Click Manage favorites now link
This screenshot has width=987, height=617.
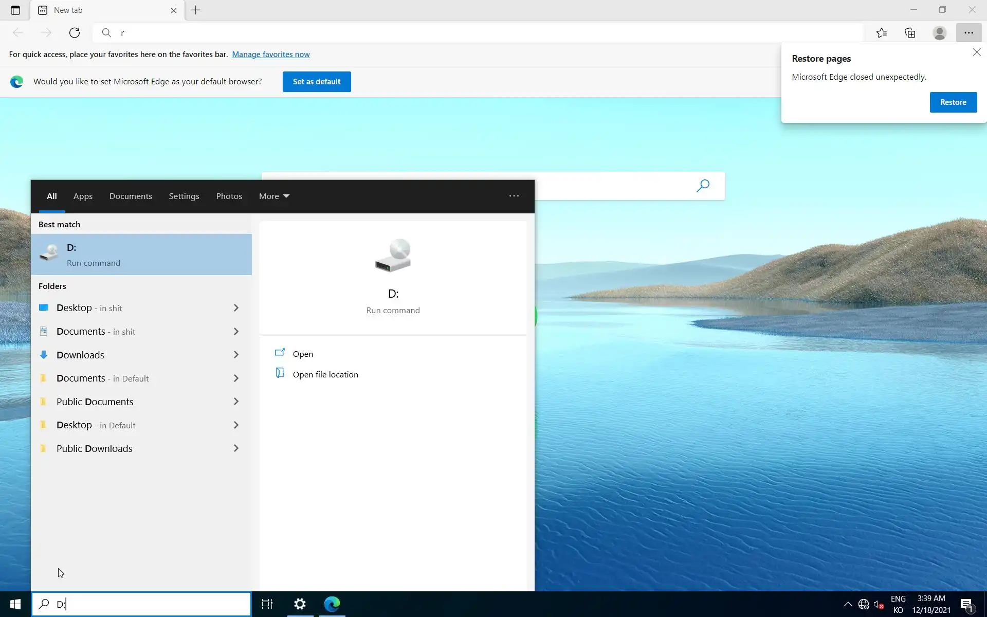[x=270, y=55]
